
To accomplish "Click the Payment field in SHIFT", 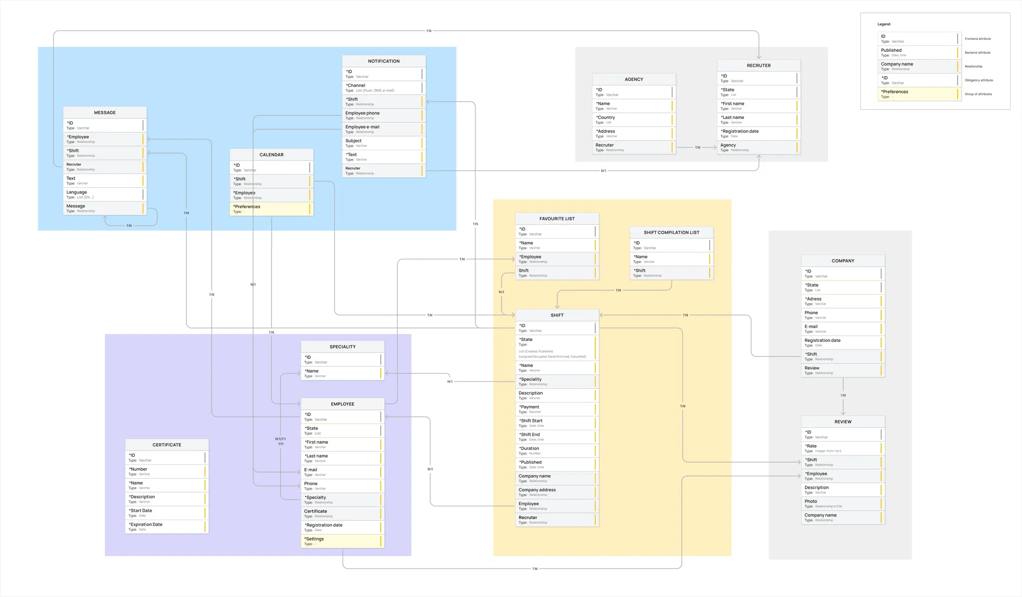I will tap(556, 409).
